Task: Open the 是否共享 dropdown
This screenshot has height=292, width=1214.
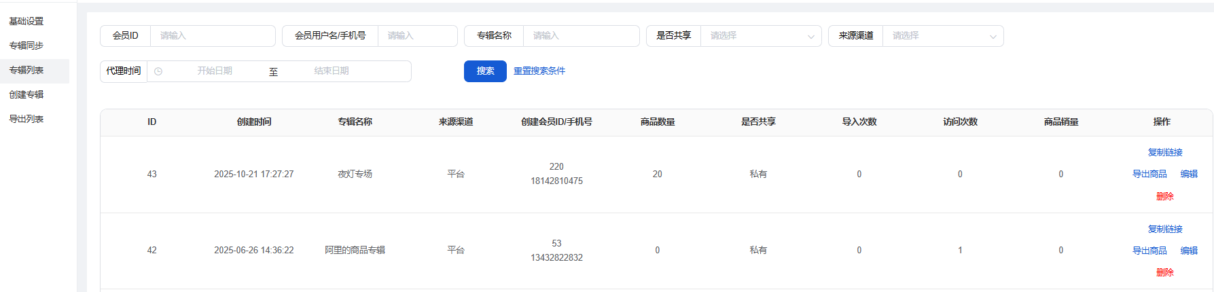Action: pyautogui.click(x=760, y=36)
